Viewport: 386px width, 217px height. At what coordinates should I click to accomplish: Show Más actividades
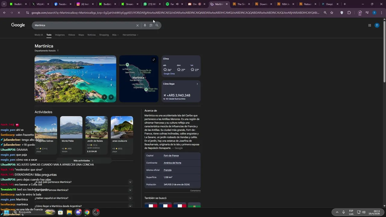84,161
